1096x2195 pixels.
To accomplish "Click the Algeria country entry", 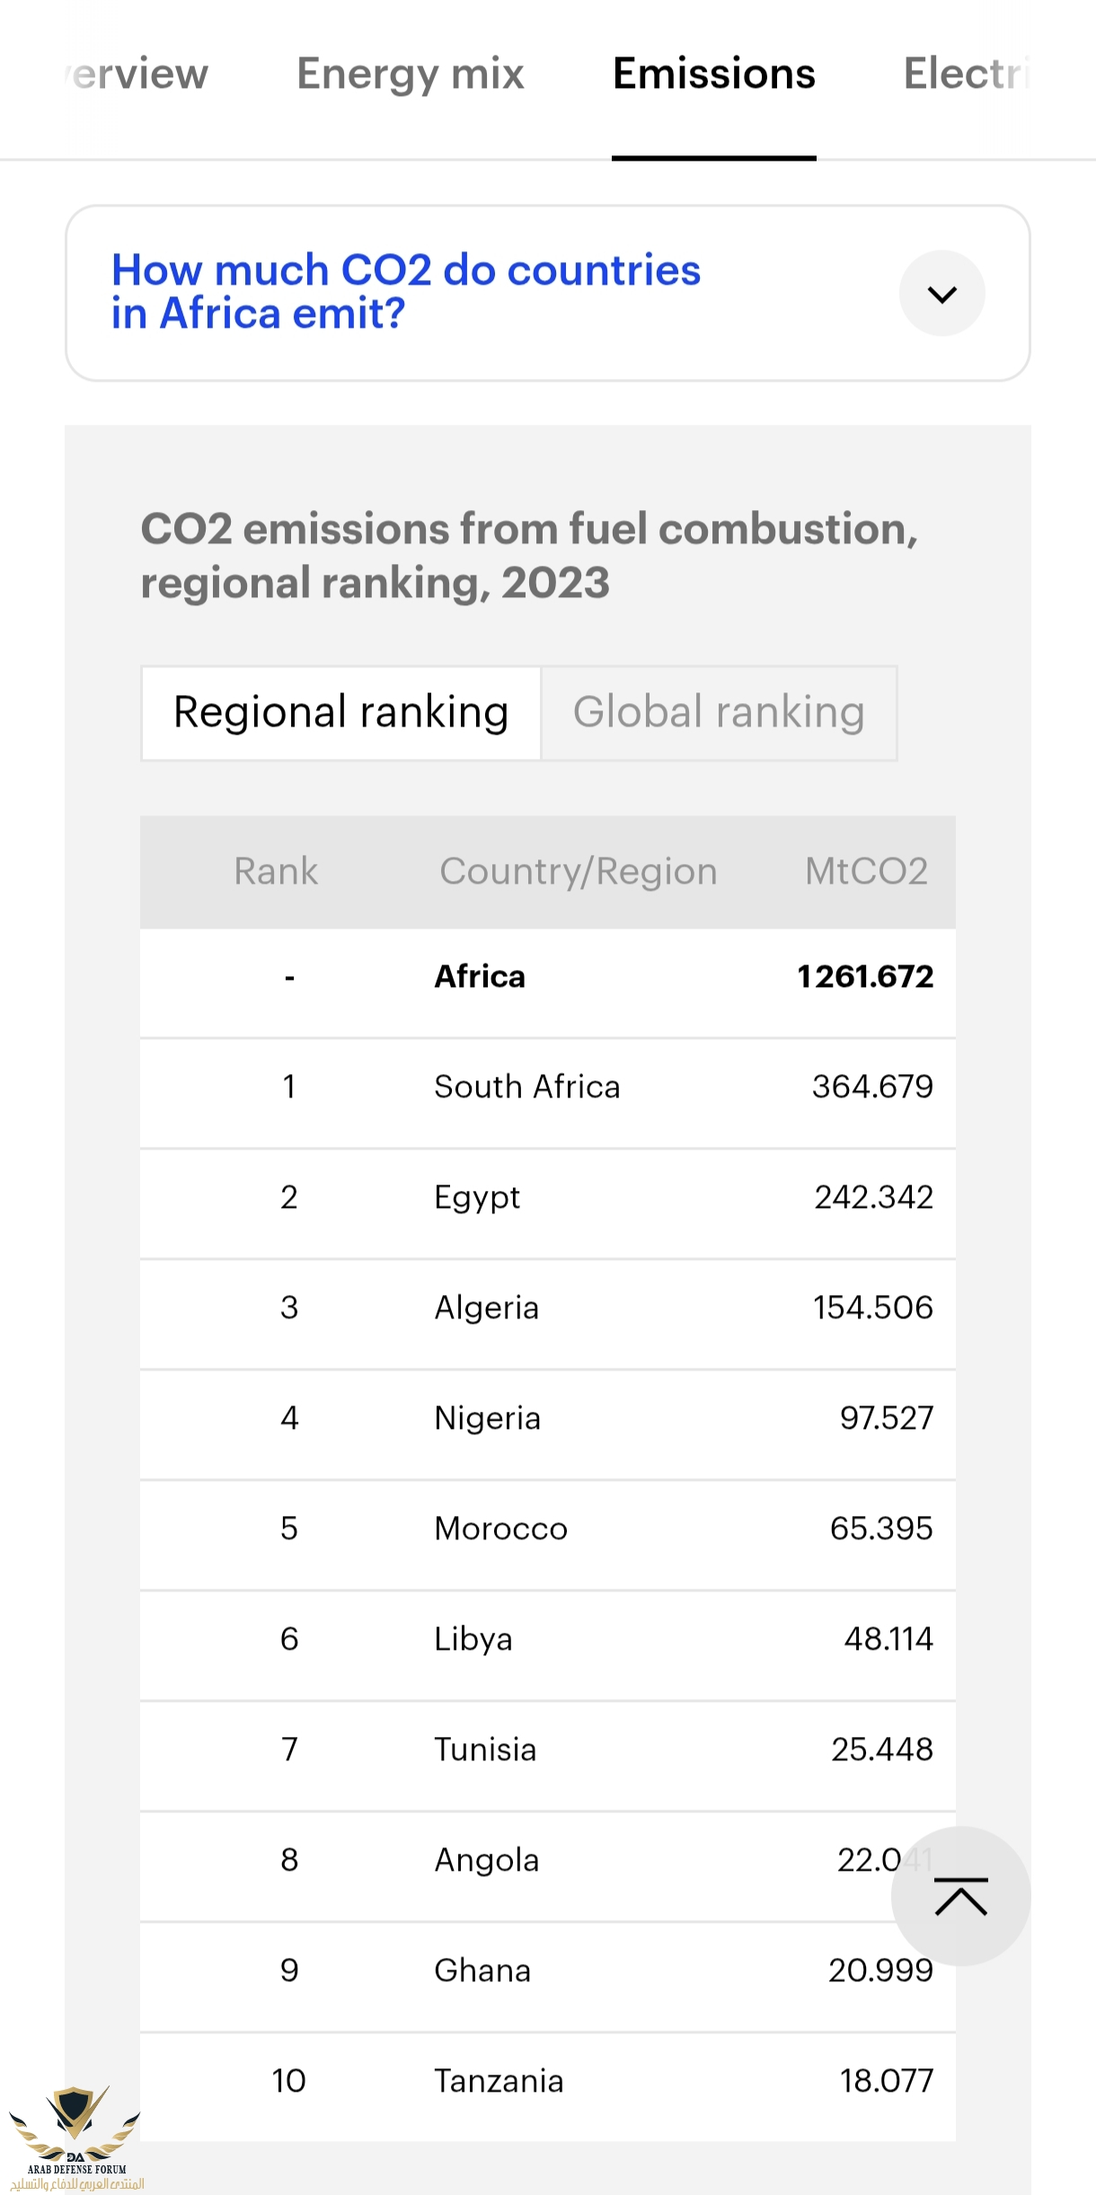I will point(487,1308).
